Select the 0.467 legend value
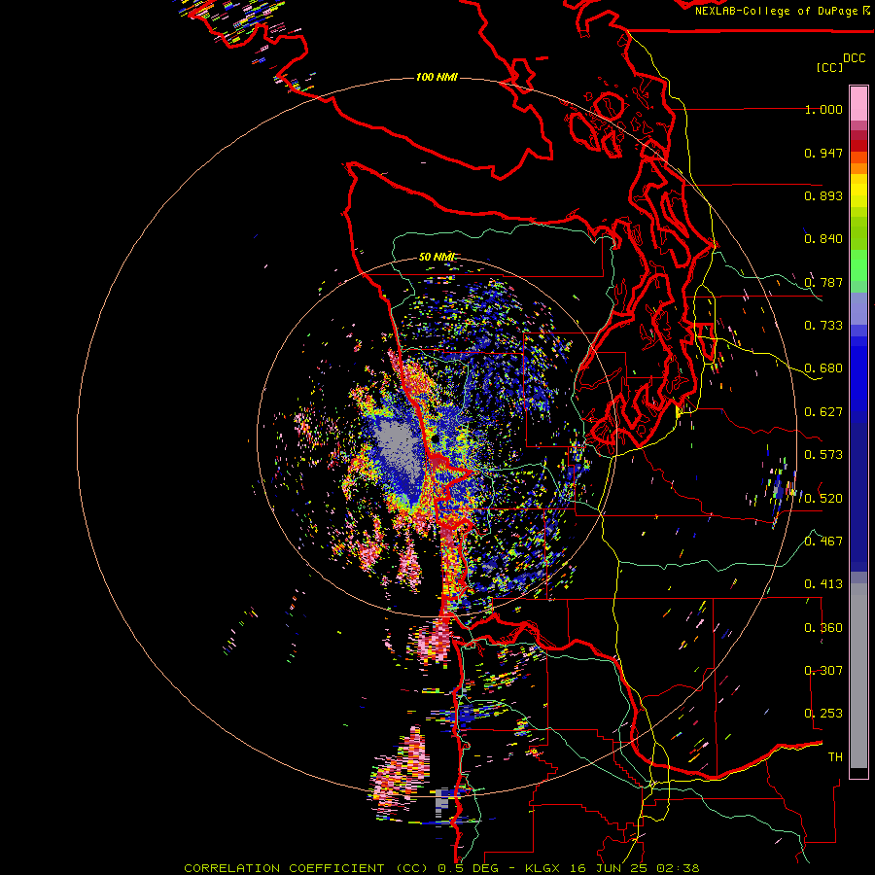The image size is (875, 875). point(823,542)
